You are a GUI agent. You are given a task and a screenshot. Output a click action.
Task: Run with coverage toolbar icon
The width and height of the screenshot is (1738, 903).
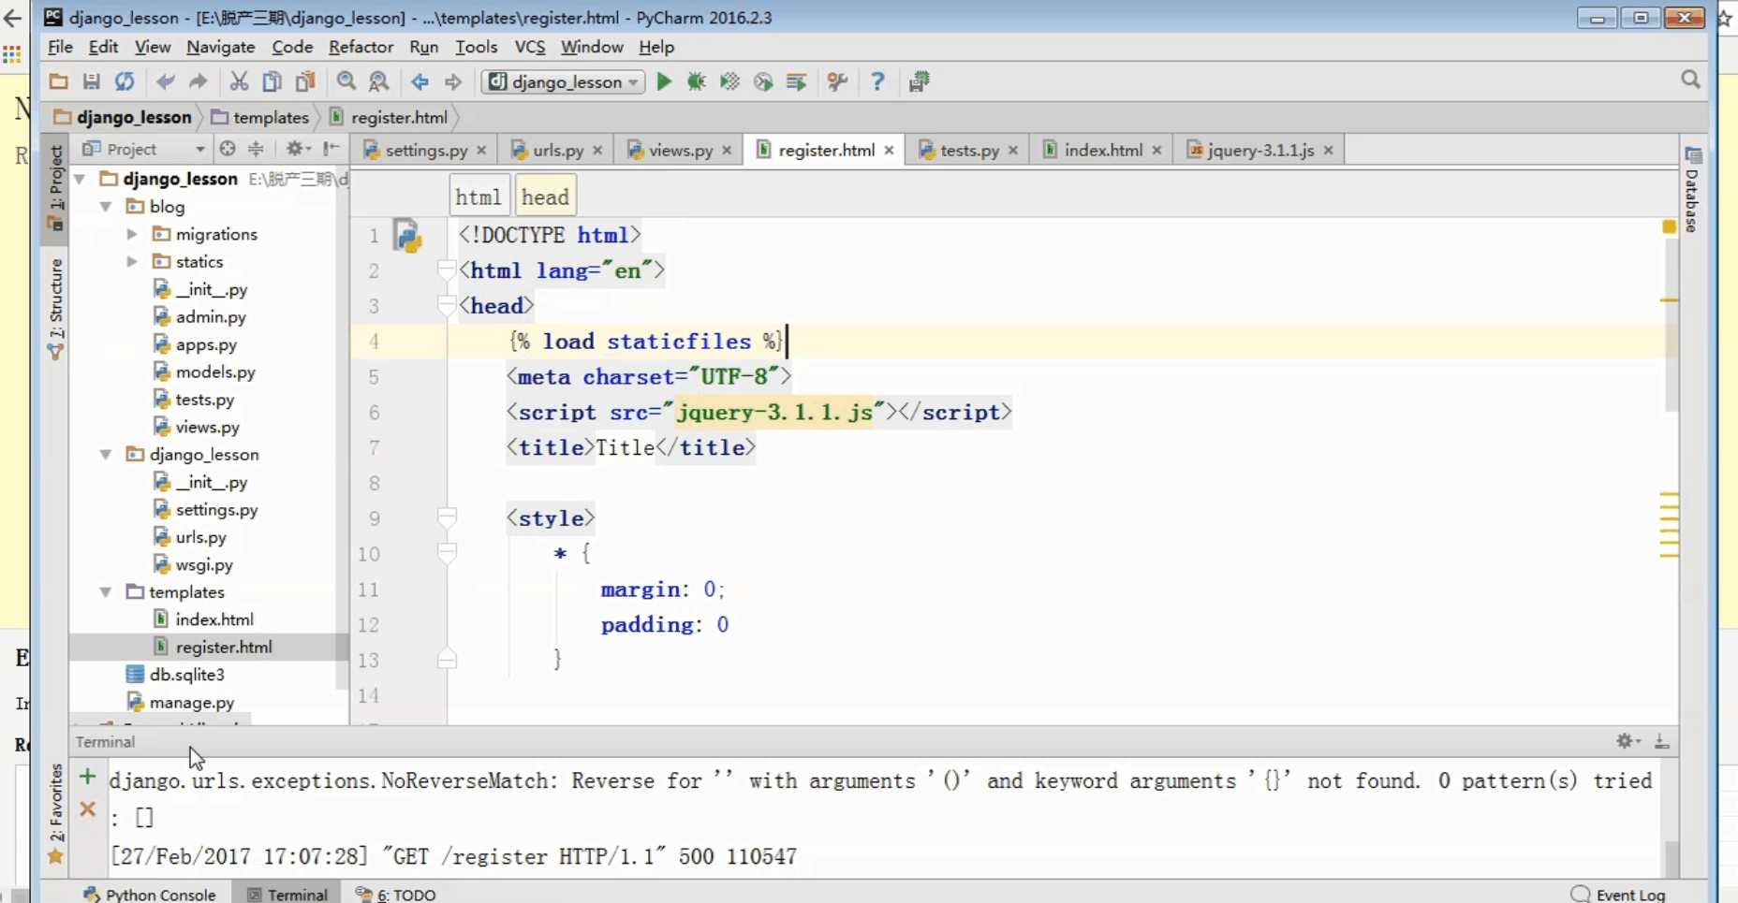(x=729, y=81)
